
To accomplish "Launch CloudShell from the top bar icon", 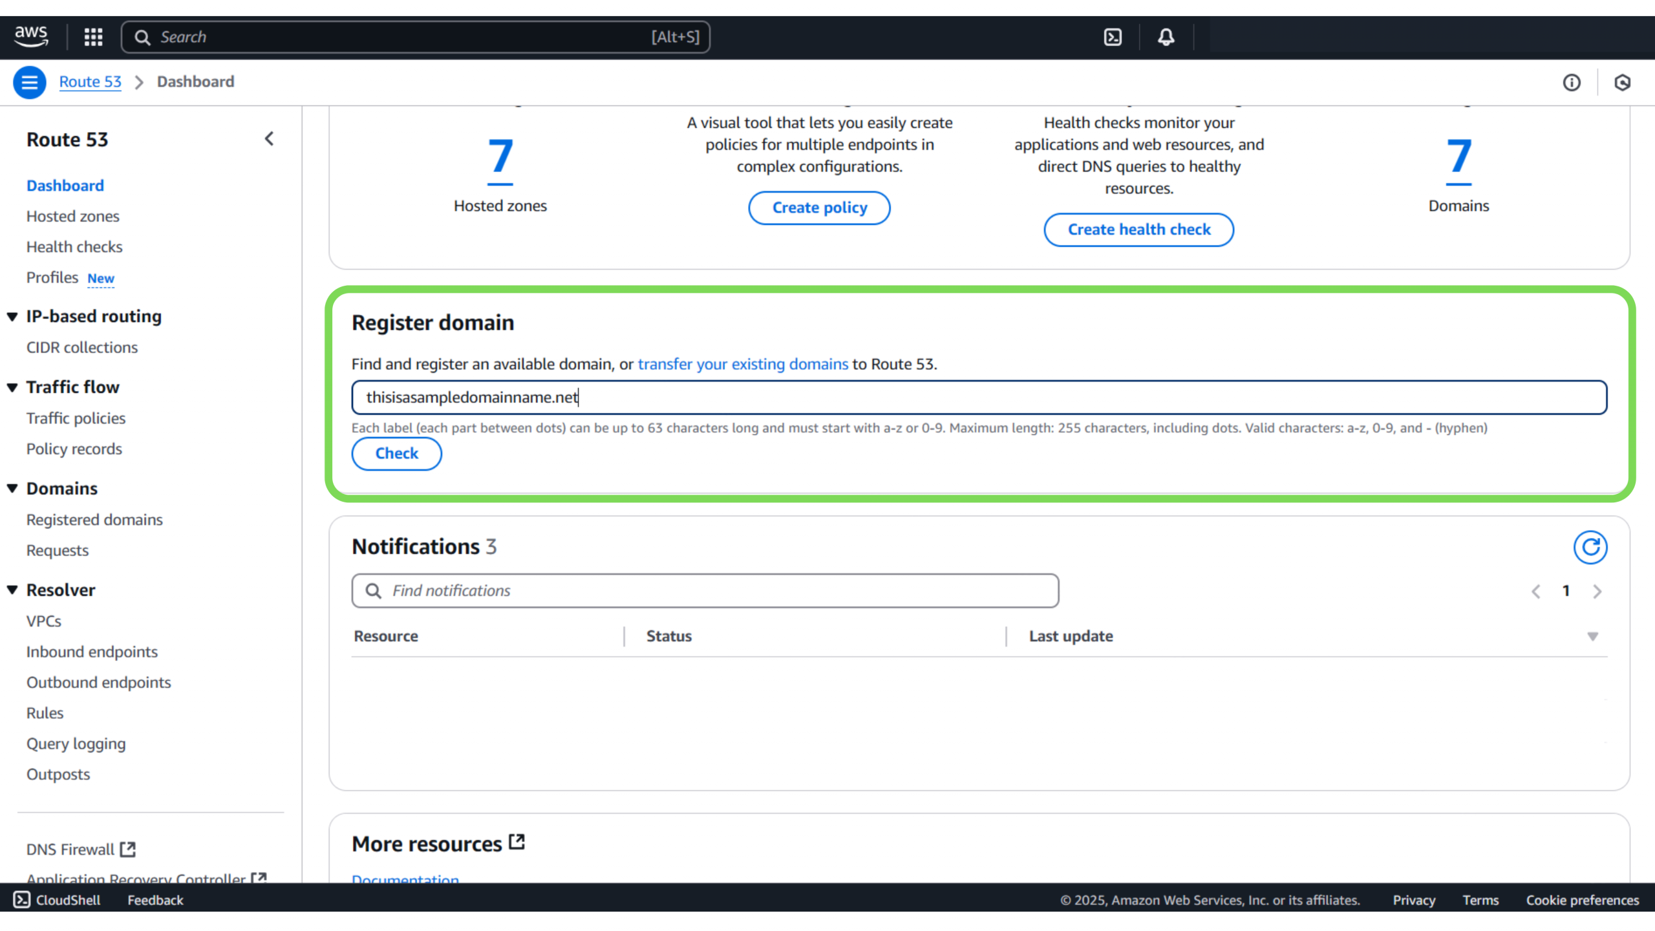I will 1113,37.
